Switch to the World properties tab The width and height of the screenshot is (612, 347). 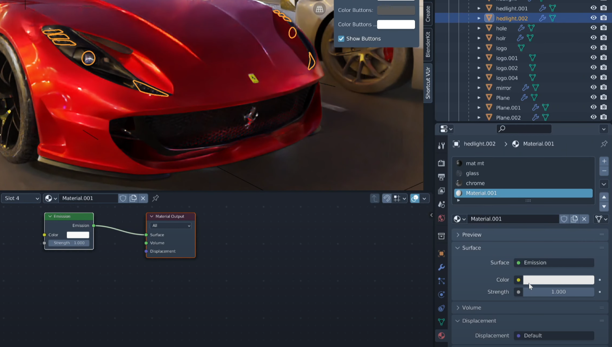pos(441,218)
